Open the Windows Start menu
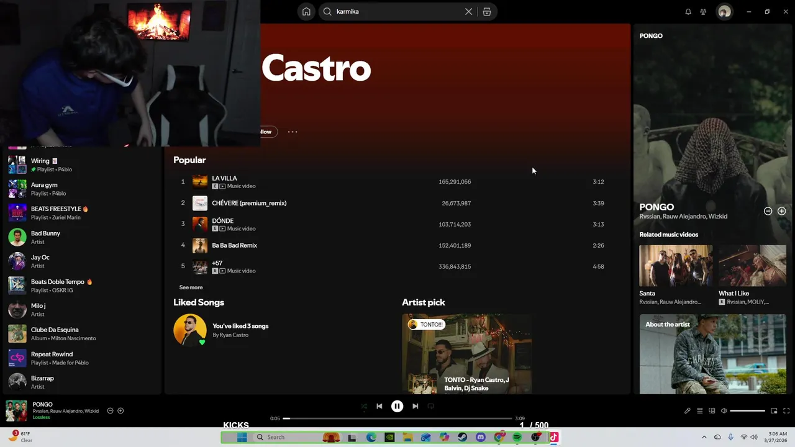This screenshot has width=795, height=447. point(242,437)
